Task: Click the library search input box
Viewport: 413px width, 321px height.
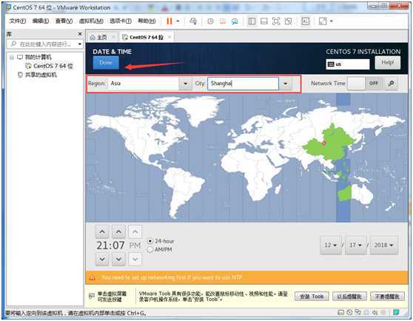Action: pyautogui.click(x=44, y=44)
